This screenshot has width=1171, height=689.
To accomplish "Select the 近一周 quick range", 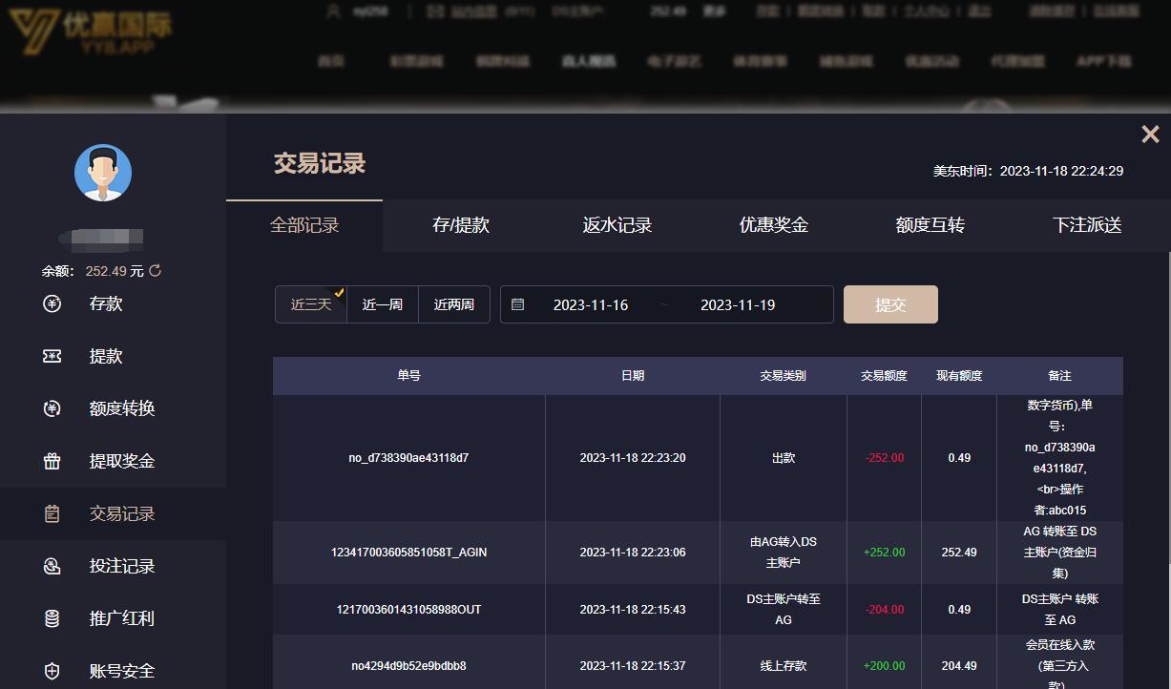I will 383,304.
